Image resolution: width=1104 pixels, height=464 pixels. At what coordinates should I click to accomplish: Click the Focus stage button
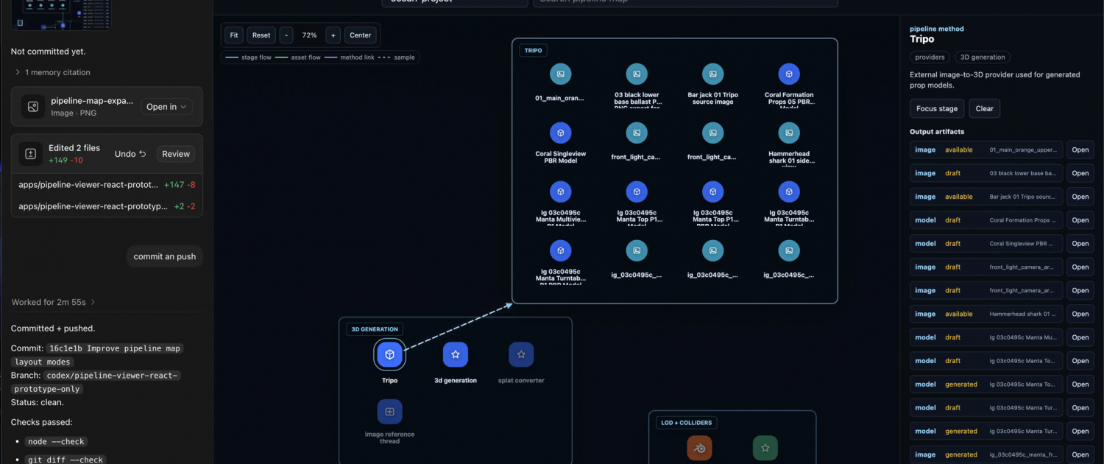(x=937, y=108)
